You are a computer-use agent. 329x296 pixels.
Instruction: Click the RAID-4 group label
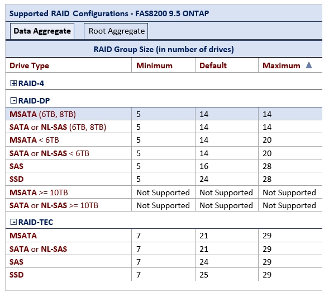31,83
